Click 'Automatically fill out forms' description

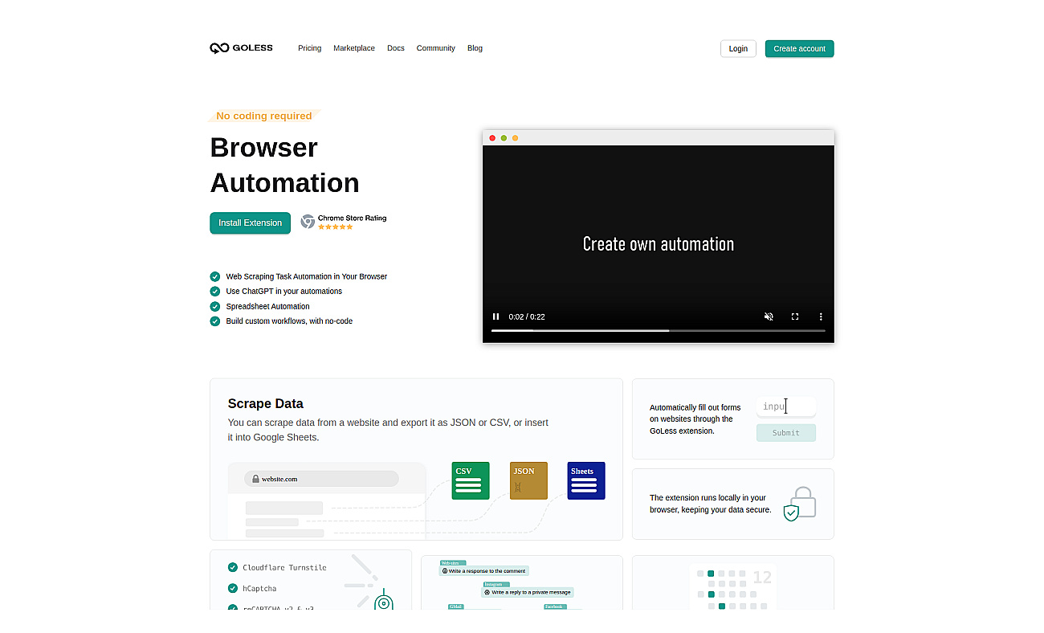(695, 419)
